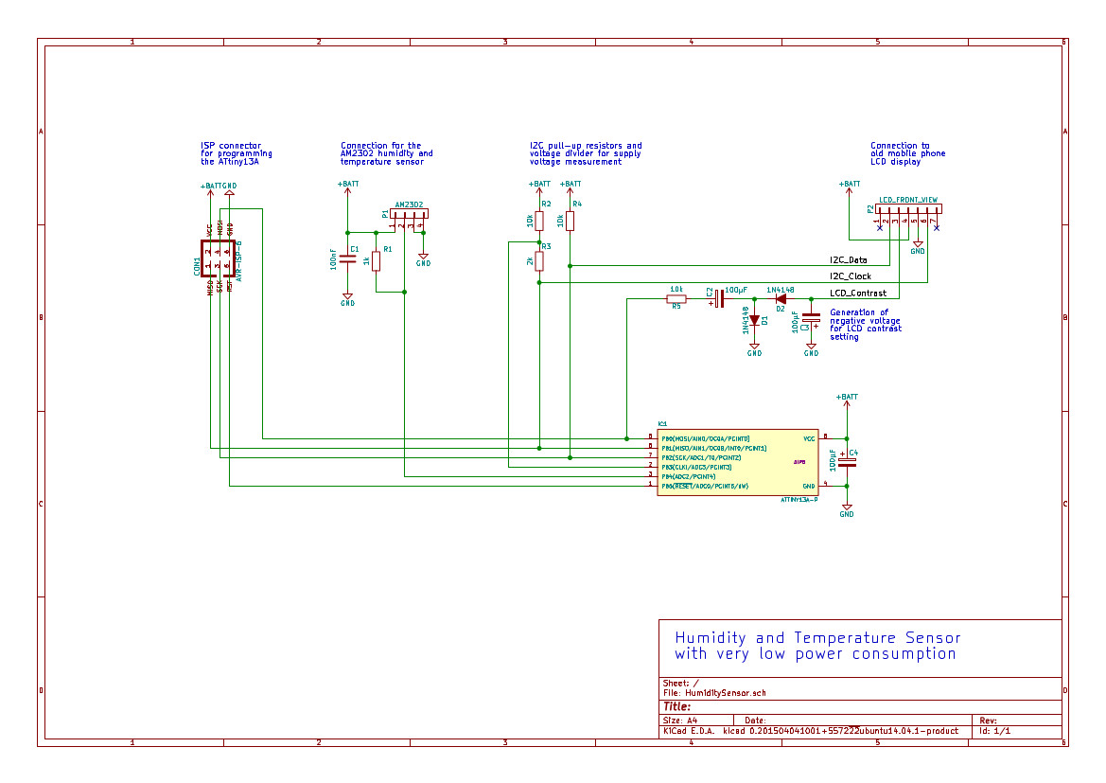Select the 100µF capacitor C4 beside VCC
This screenshot has width=1106, height=783.
[847, 462]
